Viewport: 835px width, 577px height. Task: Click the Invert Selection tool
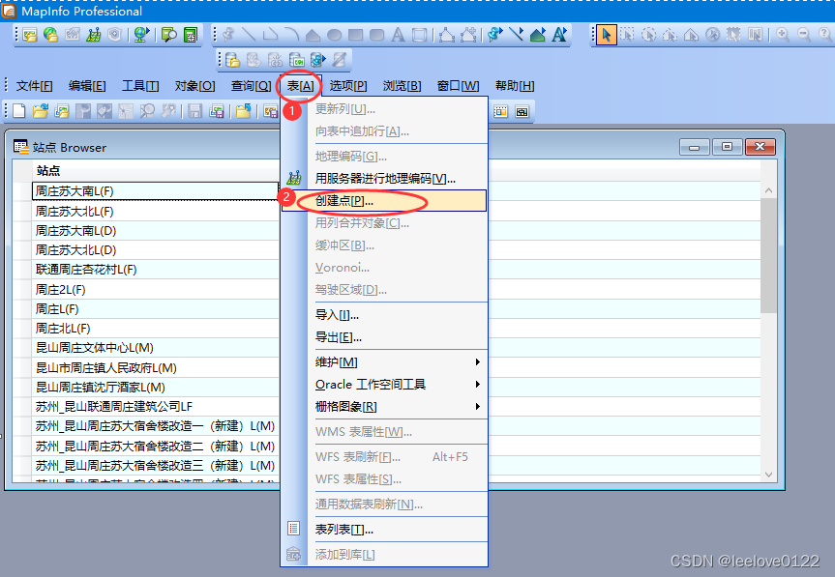pyautogui.click(x=733, y=35)
